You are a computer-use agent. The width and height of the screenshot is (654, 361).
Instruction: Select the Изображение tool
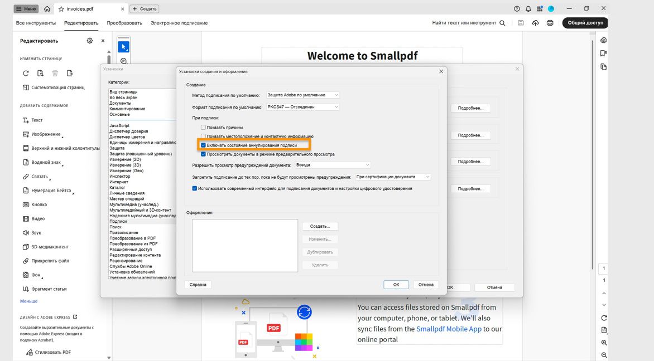(42, 134)
